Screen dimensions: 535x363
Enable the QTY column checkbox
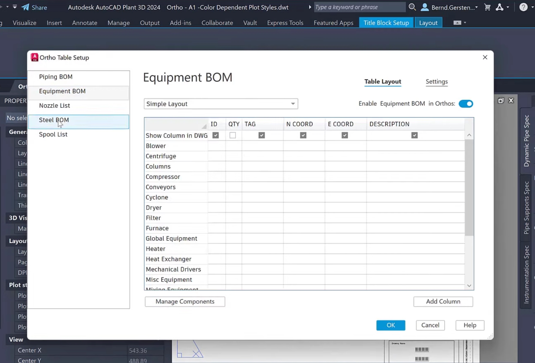click(x=233, y=135)
